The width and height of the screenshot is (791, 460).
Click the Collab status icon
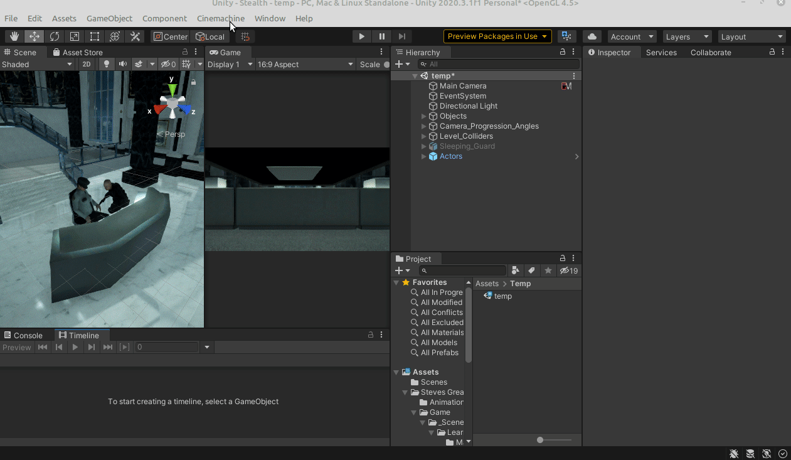[x=566, y=36]
